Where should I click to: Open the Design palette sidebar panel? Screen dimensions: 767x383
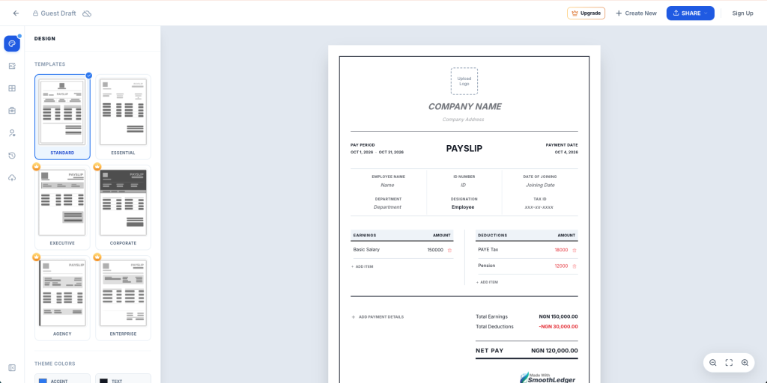12,43
